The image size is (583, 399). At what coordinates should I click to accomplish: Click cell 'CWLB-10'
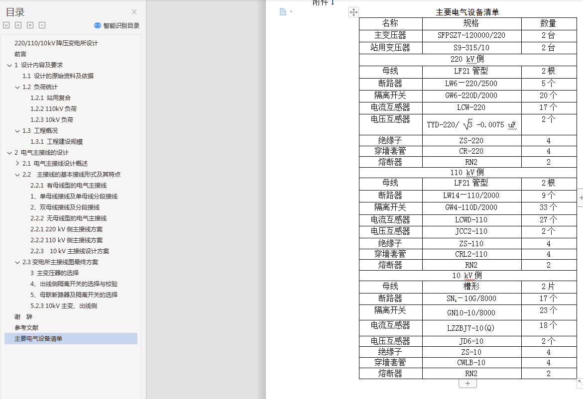coord(471,363)
